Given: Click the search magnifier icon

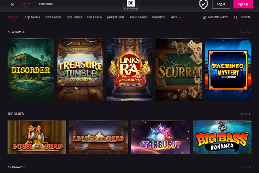Looking at the screenshot, I should (x=235, y=17).
